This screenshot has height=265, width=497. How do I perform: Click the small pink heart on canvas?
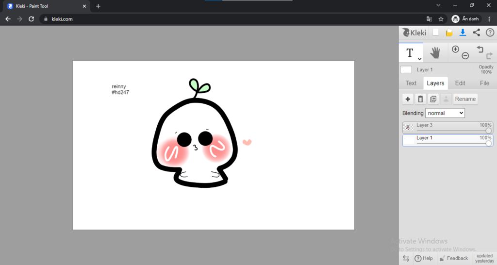click(247, 142)
